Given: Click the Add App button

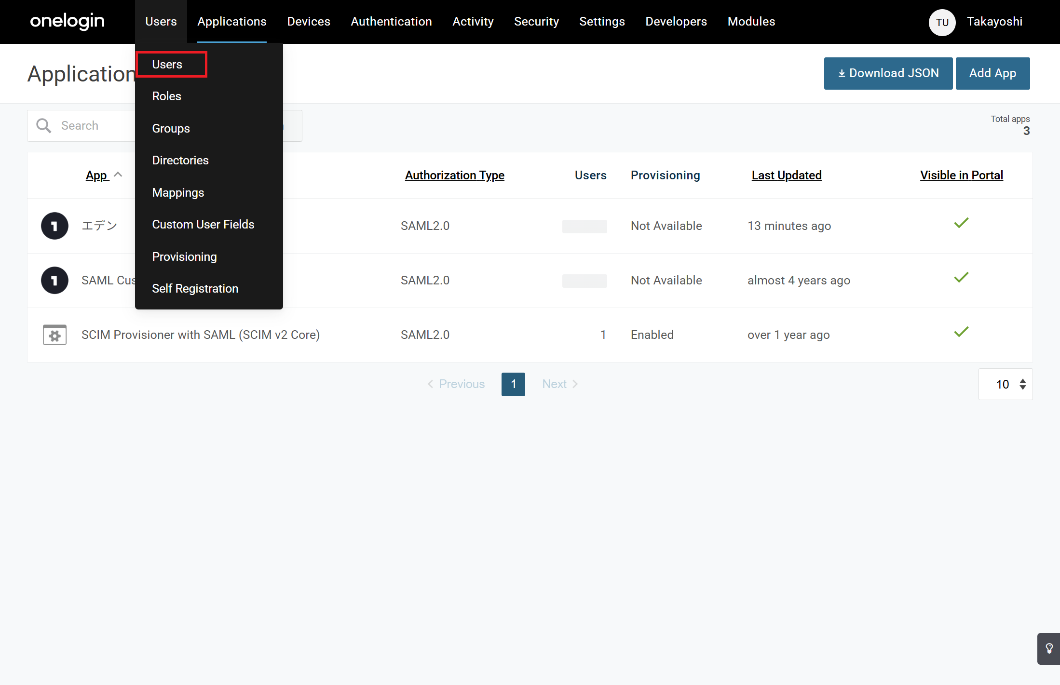Looking at the screenshot, I should (992, 73).
